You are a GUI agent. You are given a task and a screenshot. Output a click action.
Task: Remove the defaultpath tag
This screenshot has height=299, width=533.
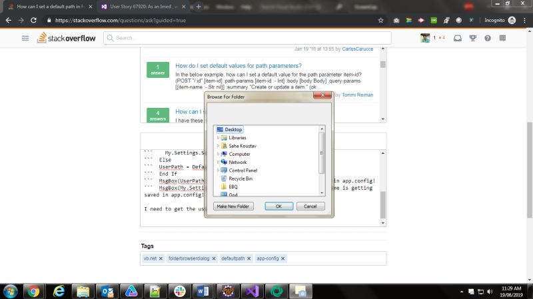249,258
